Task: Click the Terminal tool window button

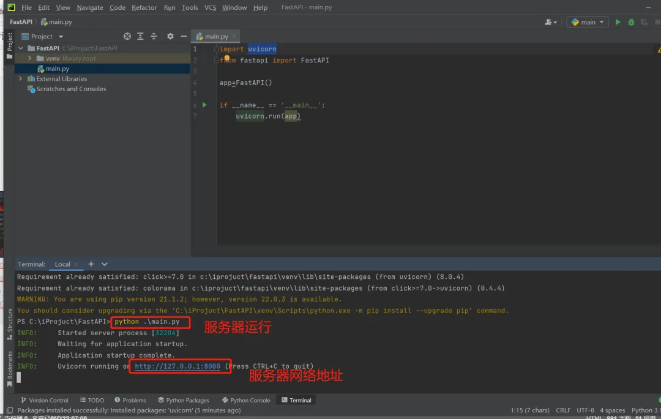Action: point(296,400)
